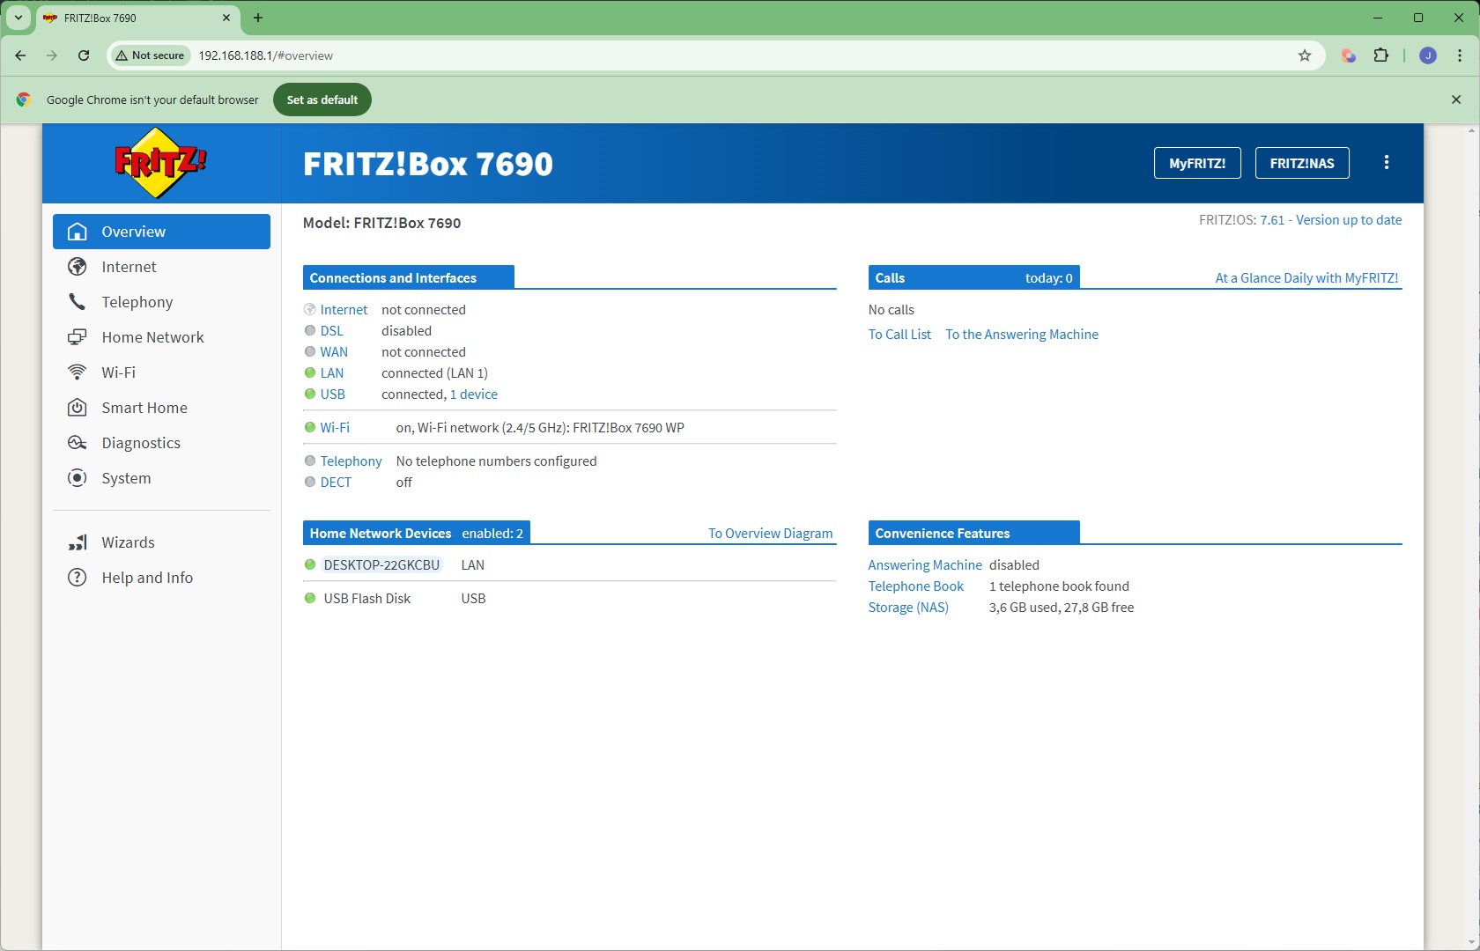This screenshot has width=1480, height=951.
Task: Click the Not secure warning badge
Action: (x=150, y=55)
